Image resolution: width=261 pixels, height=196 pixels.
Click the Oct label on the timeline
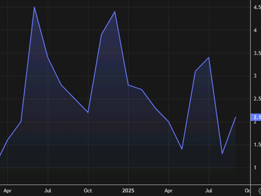tap(88, 191)
